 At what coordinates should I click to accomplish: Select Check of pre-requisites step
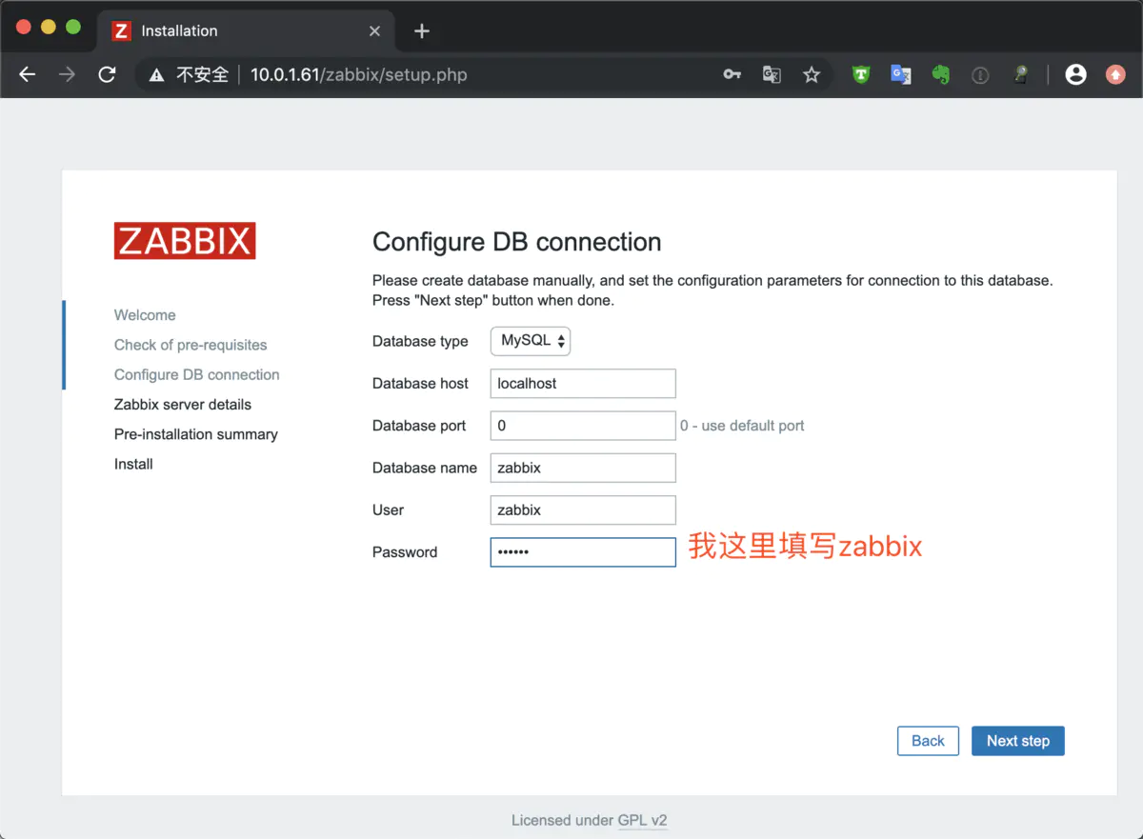click(x=190, y=345)
